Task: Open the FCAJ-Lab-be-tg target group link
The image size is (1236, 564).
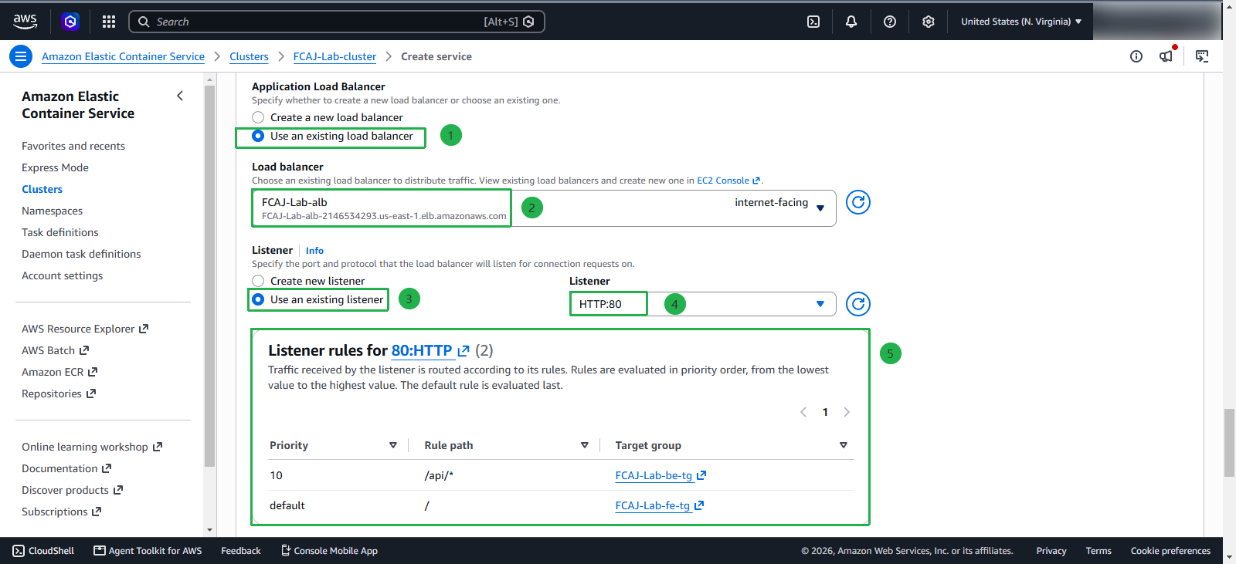Action: click(660, 475)
